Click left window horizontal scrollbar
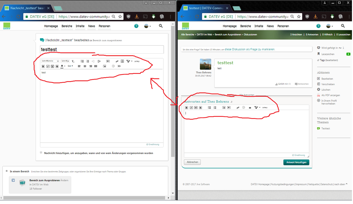This screenshot has width=353, height=204. pyautogui.click(x=84, y=198)
